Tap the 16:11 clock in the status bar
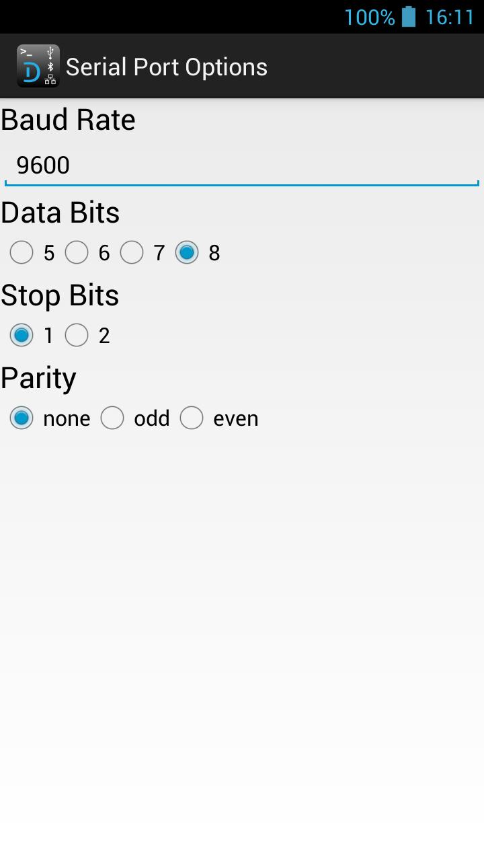484x861 pixels. [x=450, y=17]
